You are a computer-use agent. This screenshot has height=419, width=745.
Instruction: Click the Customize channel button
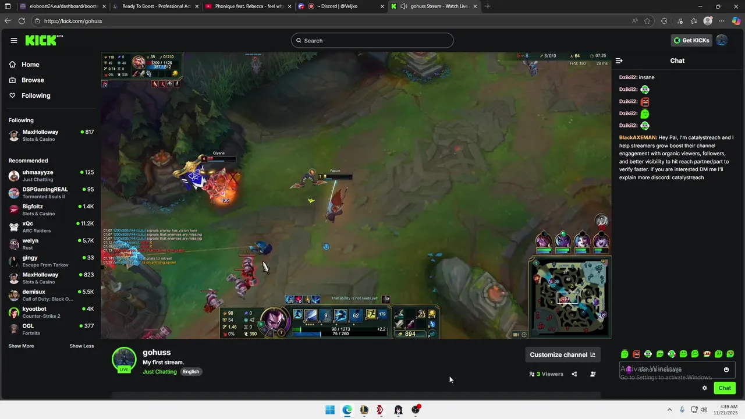pyautogui.click(x=562, y=354)
